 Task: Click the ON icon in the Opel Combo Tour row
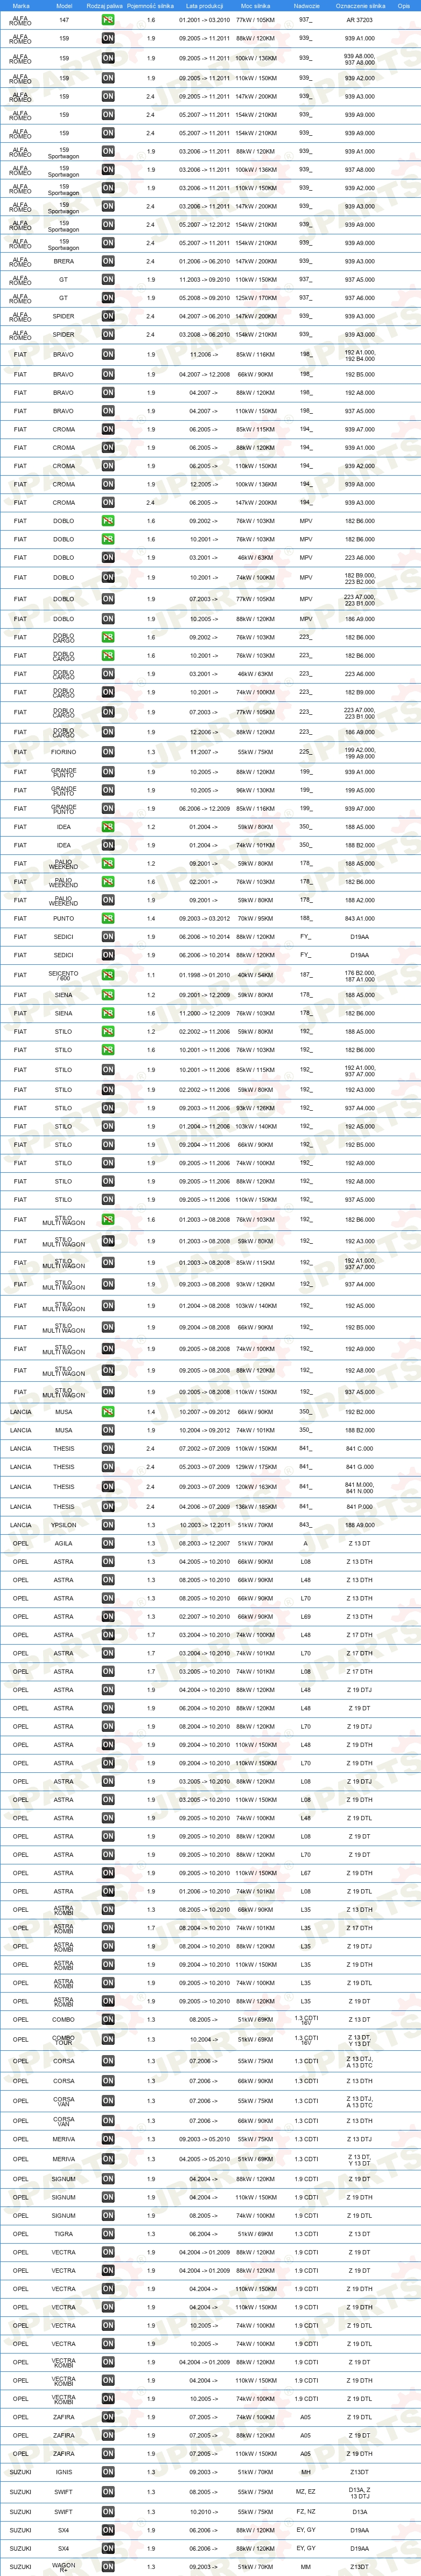coord(108,2040)
